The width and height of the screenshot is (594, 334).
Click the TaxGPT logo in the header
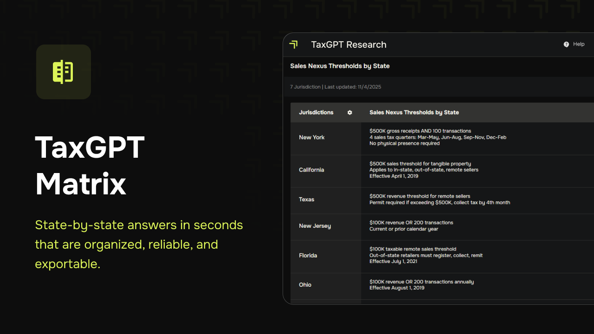[x=293, y=45]
